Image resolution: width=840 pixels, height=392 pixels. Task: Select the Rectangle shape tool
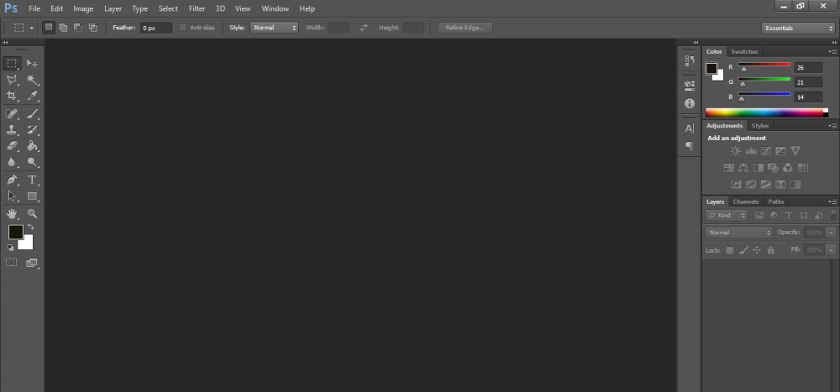(x=32, y=196)
